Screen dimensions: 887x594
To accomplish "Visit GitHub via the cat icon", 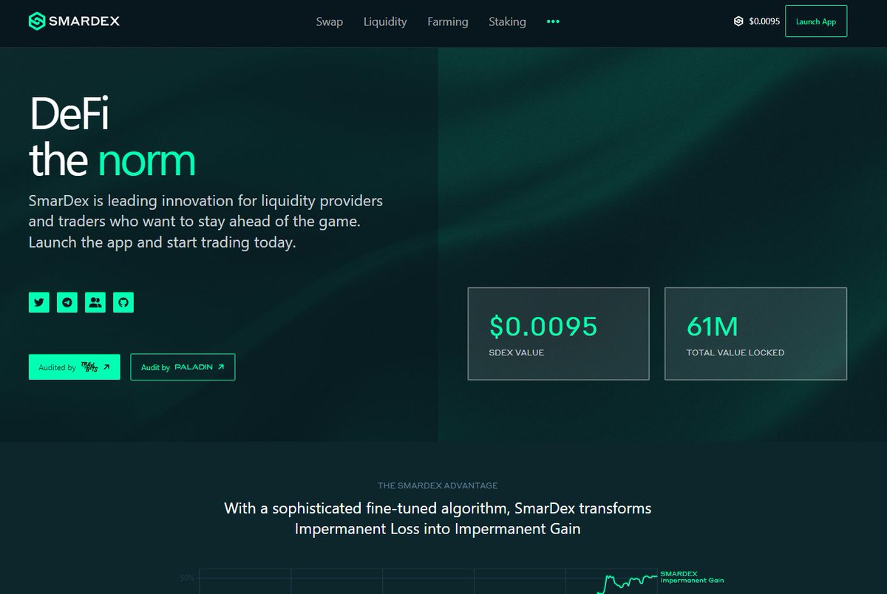I will (123, 302).
